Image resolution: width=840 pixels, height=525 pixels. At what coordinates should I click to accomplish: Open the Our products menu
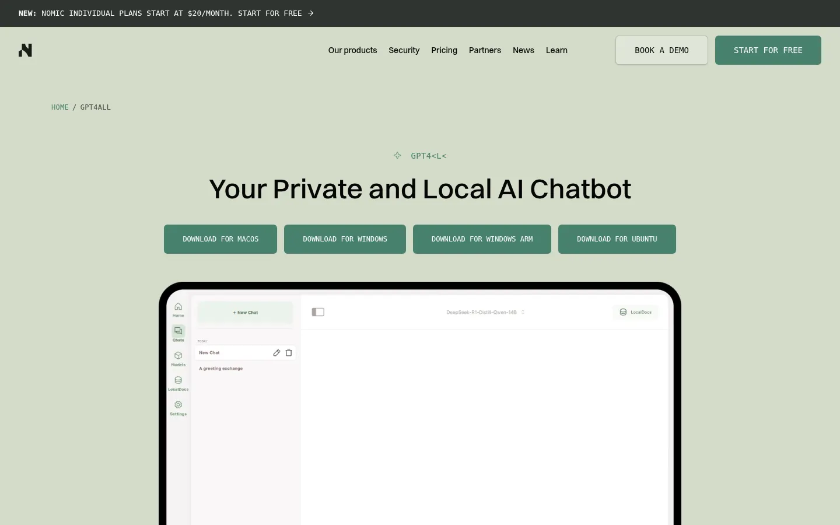(352, 50)
